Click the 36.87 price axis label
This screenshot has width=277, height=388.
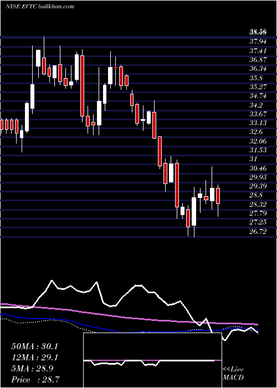pos(258,60)
